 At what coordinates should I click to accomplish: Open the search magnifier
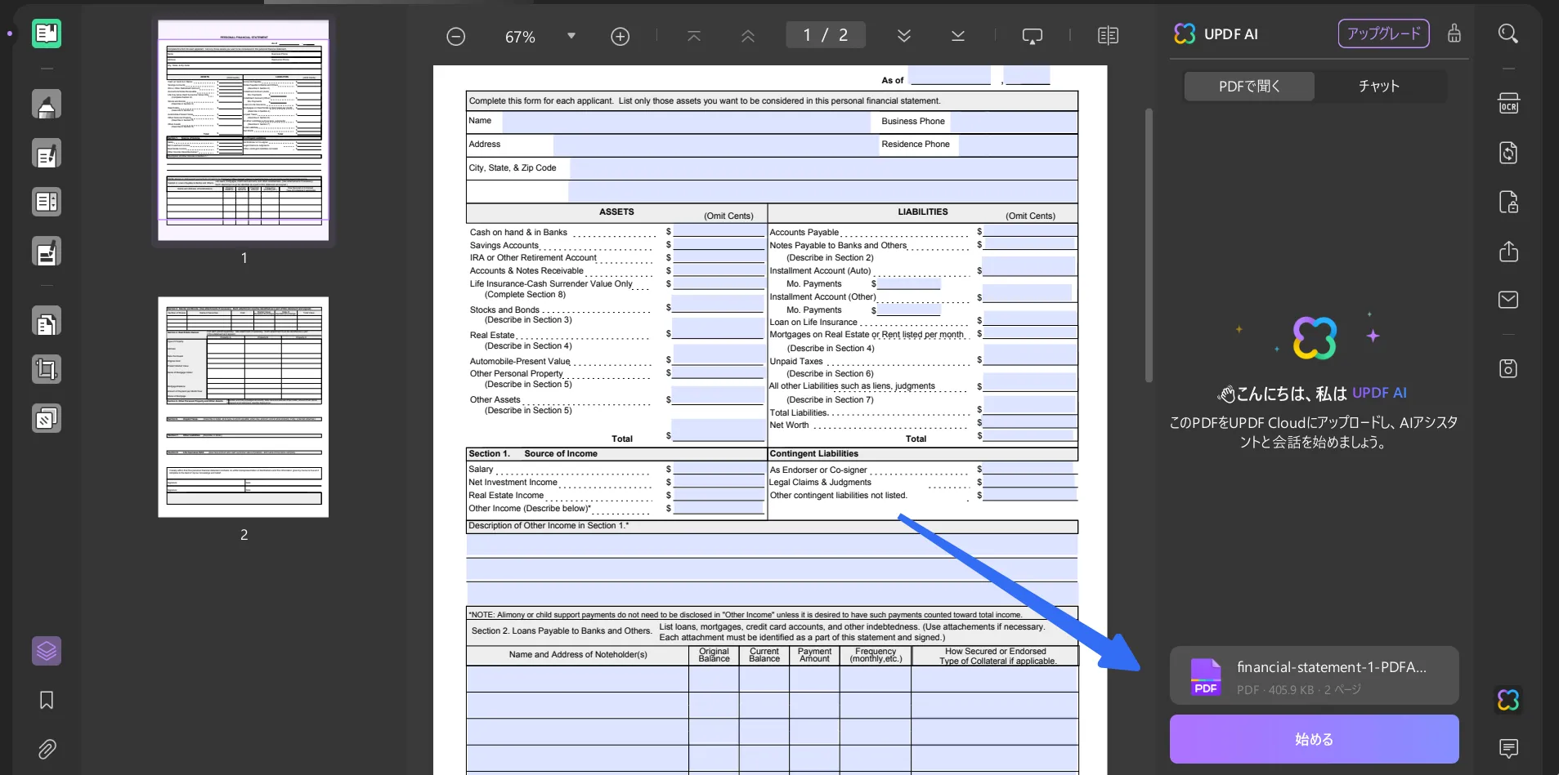click(x=1508, y=33)
